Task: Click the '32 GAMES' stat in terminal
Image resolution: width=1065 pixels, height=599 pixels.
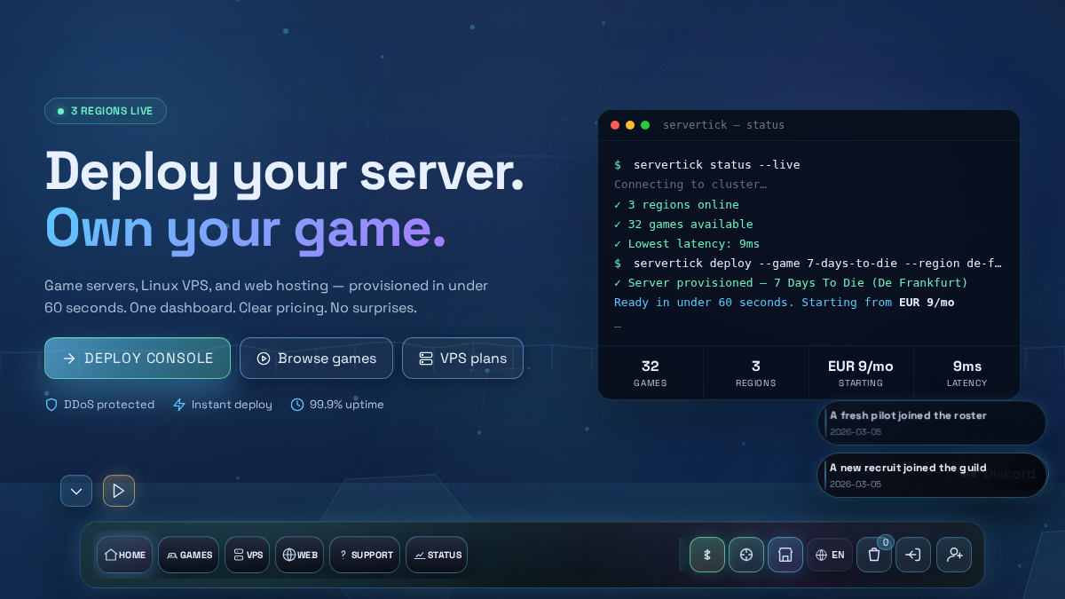Action: [x=651, y=373]
